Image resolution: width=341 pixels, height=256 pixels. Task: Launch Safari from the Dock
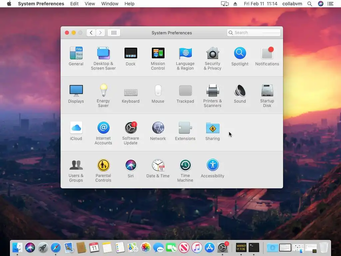(x=56, y=248)
